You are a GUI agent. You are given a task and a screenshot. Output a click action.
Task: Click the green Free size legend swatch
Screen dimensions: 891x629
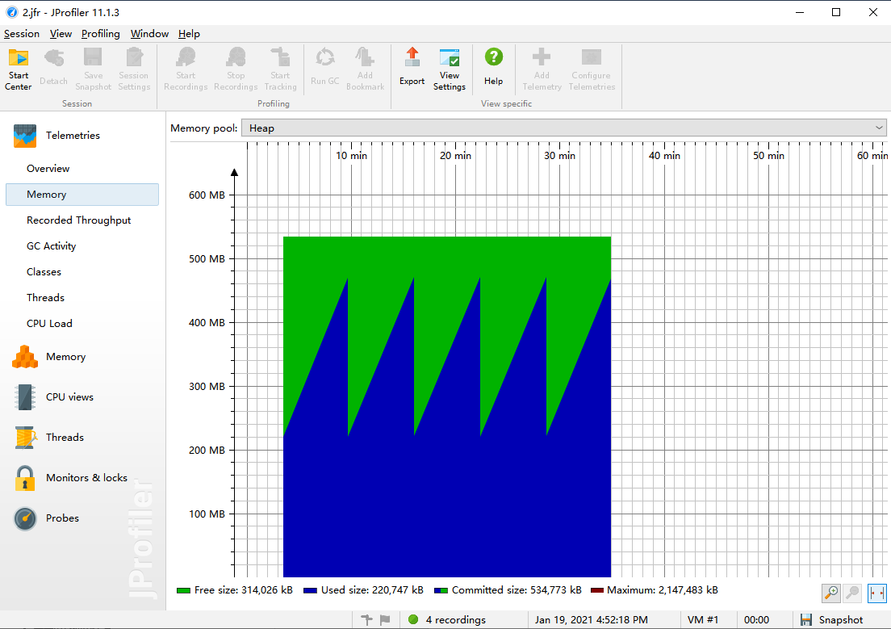(183, 590)
